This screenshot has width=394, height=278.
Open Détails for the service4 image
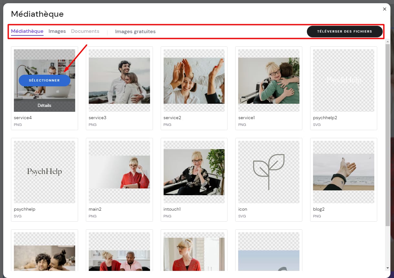[45, 105]
